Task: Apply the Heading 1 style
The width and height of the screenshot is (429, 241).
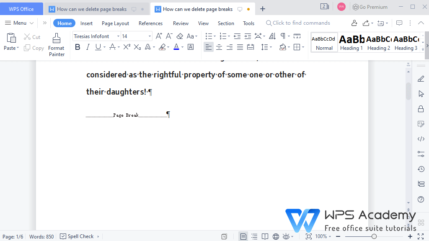Action: coord(351,43)
